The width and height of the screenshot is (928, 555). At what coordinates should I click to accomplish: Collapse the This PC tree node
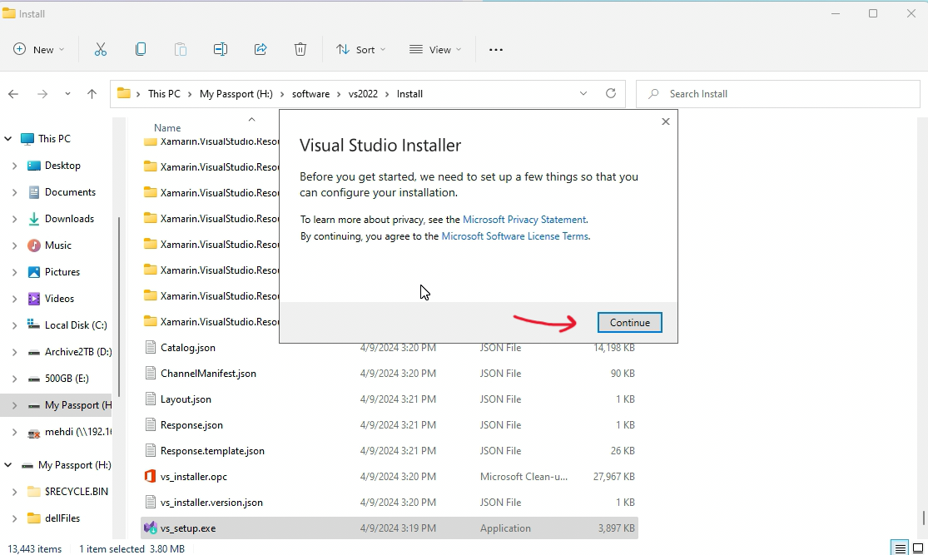tap(7, 138)
